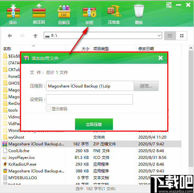Sort by the 名称 column header
Viewport: 194px width, 193px height.
(7, 49)
